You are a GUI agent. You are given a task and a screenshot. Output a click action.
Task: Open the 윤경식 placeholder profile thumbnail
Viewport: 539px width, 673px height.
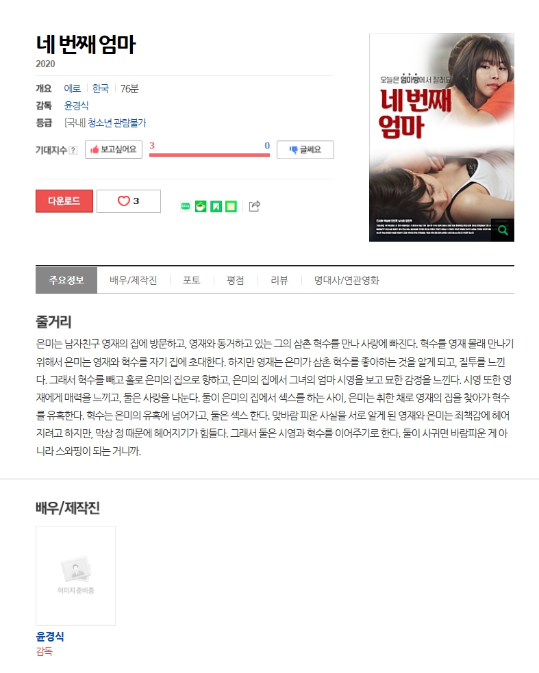coord(75,576)
